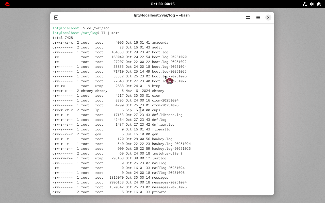The width and height of the screenshot is (325, 203).
Task: Open the calendar by clicking the clock
Action: click(x=162, y=4)
